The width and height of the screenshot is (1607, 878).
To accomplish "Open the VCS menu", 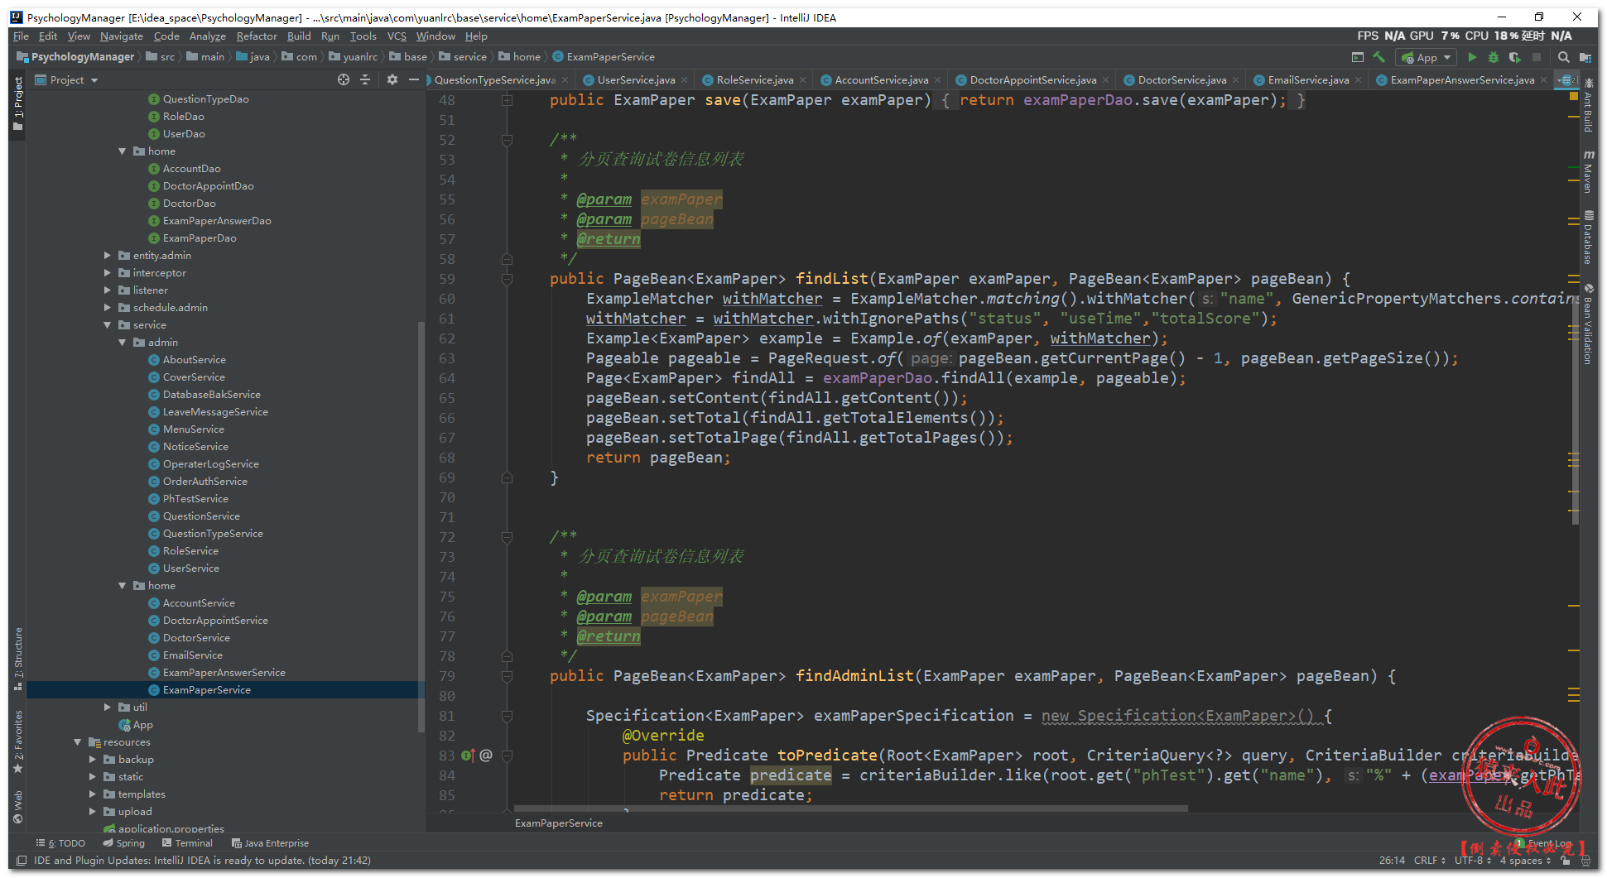I will click(397, 36).
